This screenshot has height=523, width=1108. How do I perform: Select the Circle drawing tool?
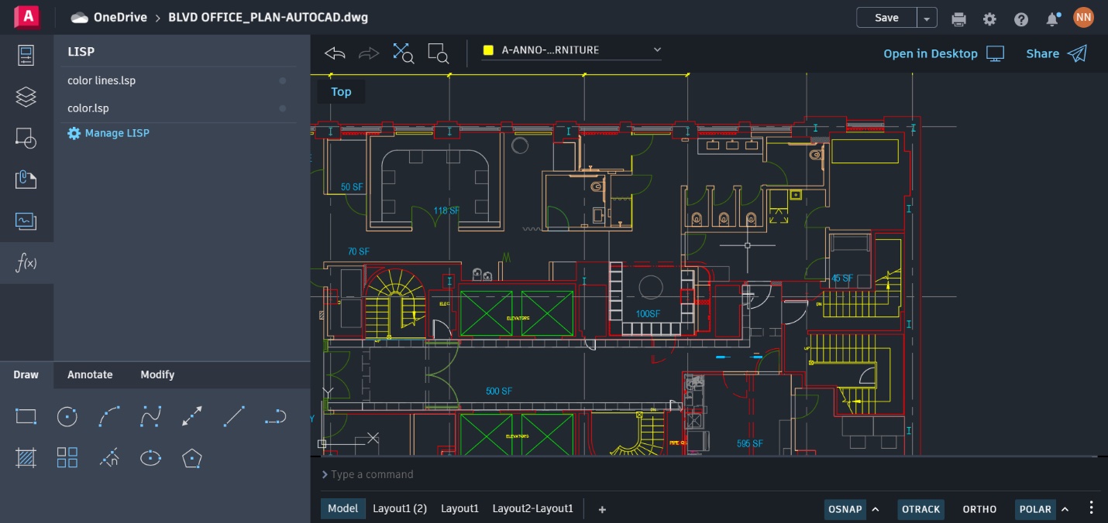[67, 416]
